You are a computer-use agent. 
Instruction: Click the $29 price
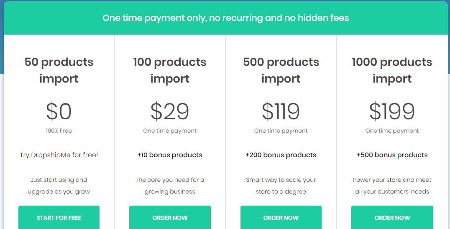point(170,111)
